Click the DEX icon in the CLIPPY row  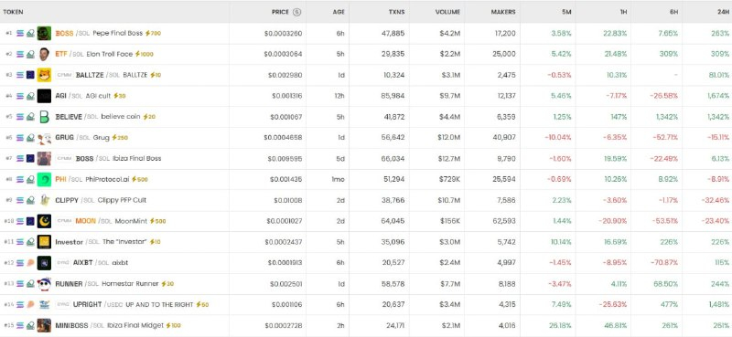(x=30, y=200)
